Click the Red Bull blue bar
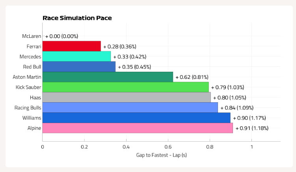 click(x=79, y=67)
